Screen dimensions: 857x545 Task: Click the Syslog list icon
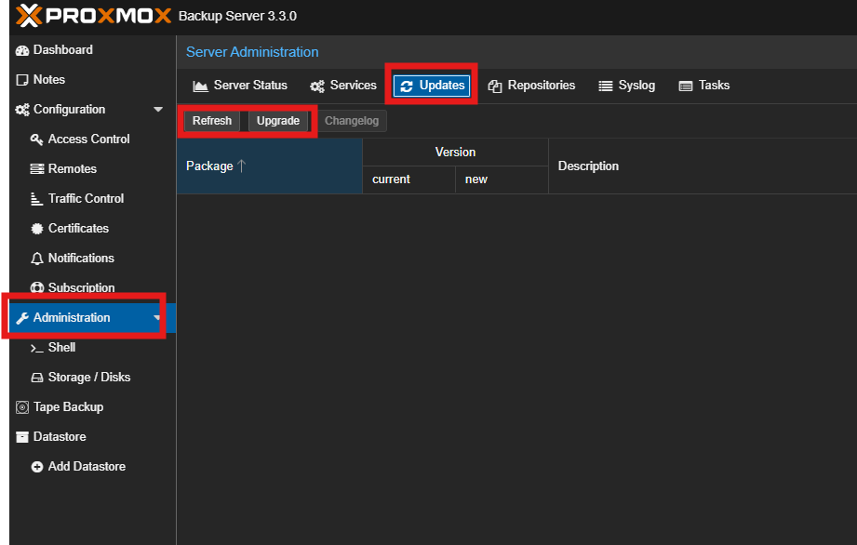tap(606, 86)
